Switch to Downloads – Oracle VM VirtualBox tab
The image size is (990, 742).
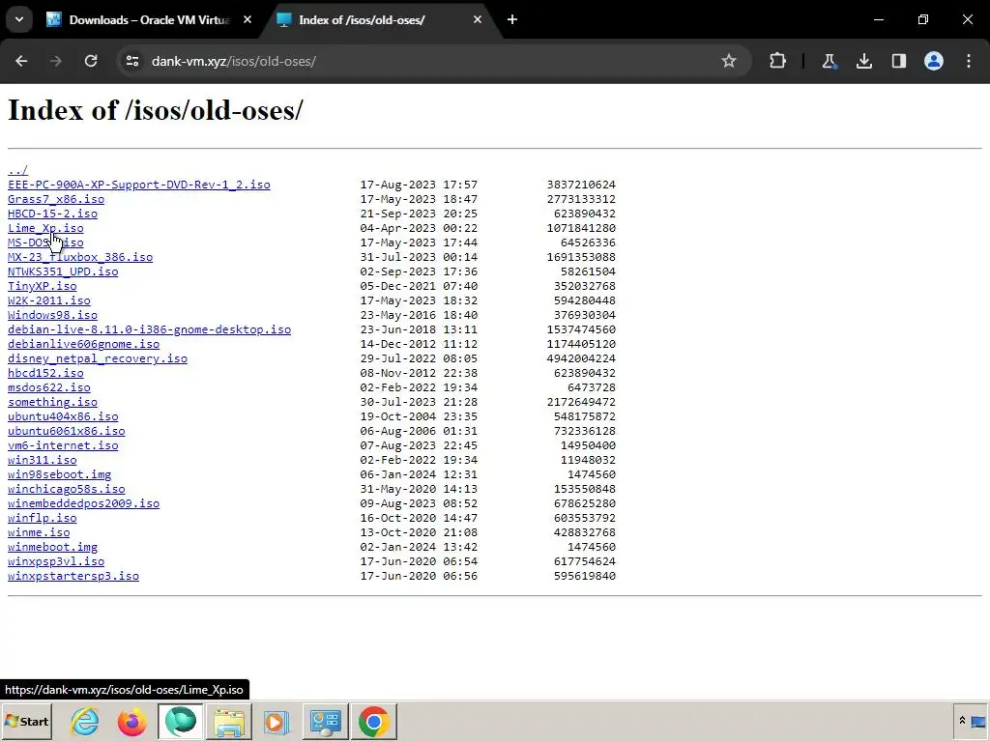point(149,19)
